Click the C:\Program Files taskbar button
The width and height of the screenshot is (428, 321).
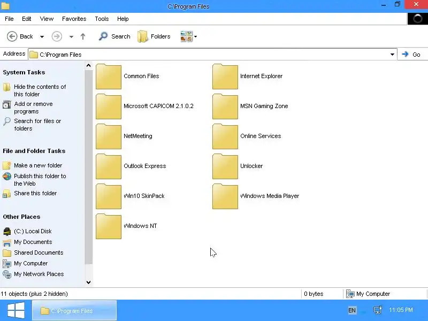(74, 310)
